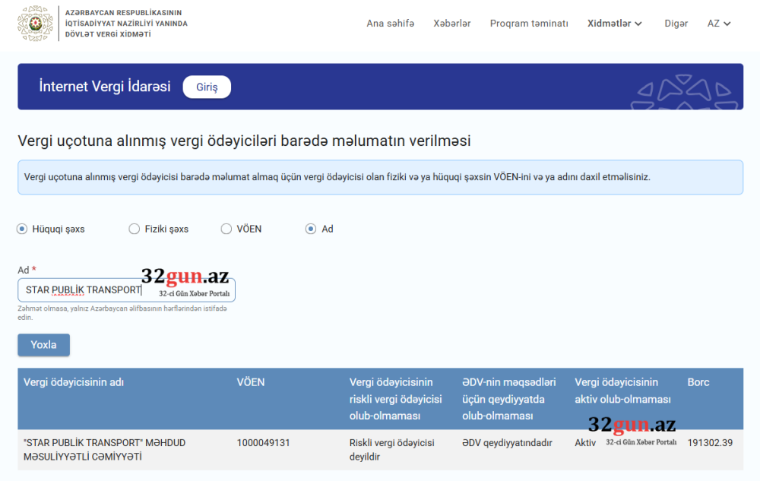This screenshot has width=760, height=481.
Task: Select the Ad search radio button
Action: click(311, 229)
